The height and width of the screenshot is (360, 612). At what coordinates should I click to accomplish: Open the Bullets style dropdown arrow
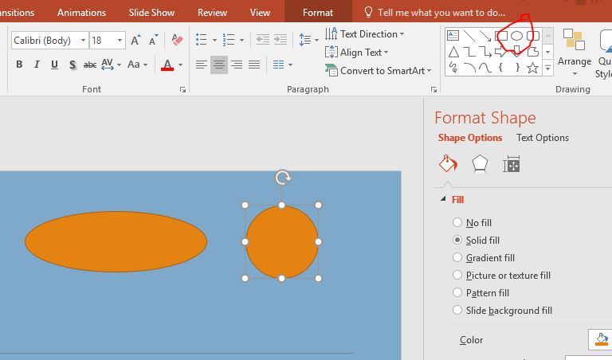tap(214, 40)
